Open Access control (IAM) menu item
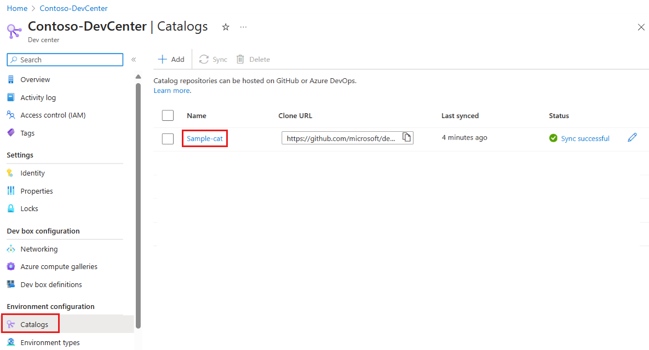Screen dimensions: 649x350 pyautogui.click(x=53, y=115)
